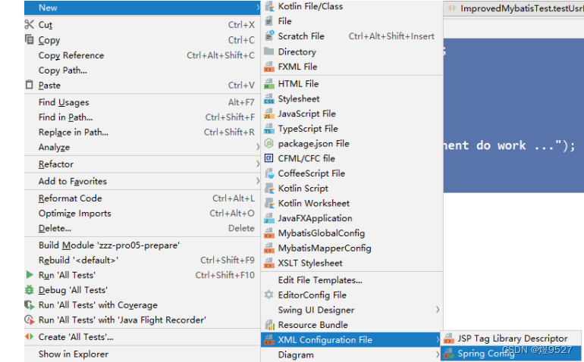Choose Copy Path... from context menu
The height and width of the screenshot is (362, 584).
[143, 70]
